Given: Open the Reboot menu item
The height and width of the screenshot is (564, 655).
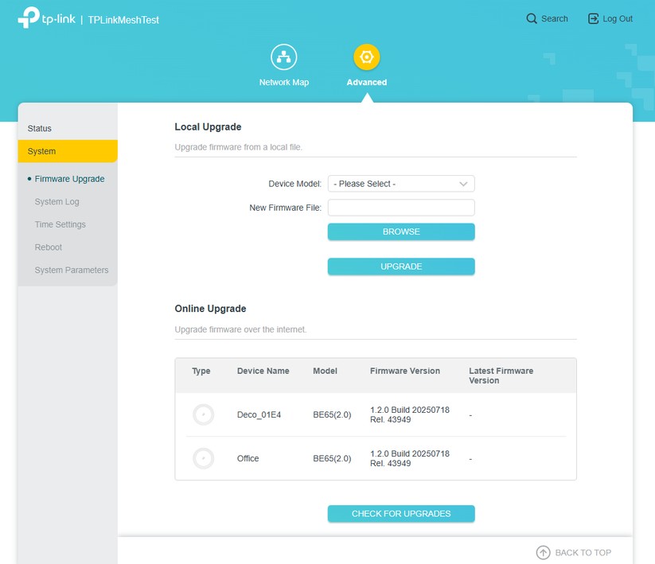Looking at the screenshot, I should (x=48, y=247).
